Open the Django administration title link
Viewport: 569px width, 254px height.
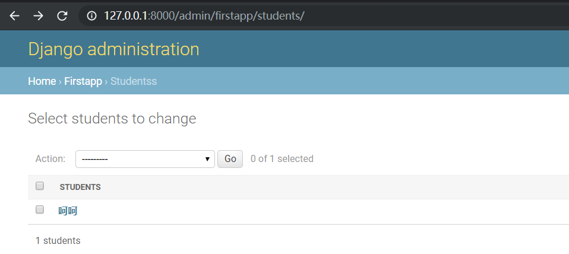[x=113, y=49]
